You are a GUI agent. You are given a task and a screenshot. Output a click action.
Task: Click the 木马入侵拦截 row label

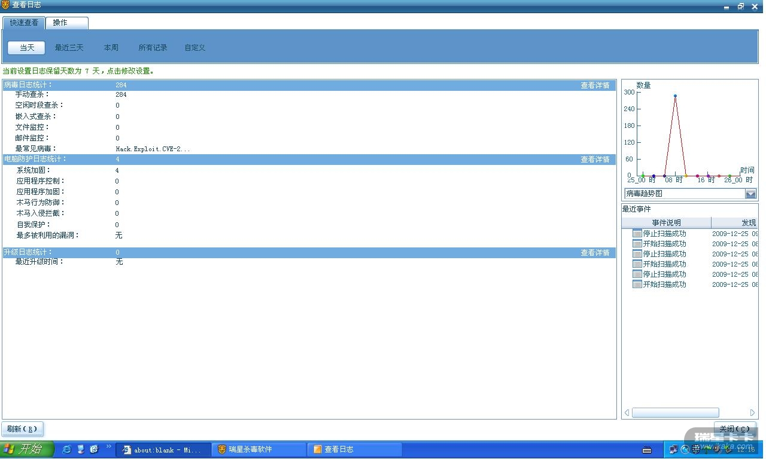[x=41, y=213]
